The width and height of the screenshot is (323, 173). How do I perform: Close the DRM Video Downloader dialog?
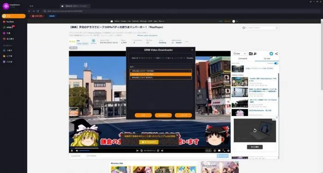192,50
